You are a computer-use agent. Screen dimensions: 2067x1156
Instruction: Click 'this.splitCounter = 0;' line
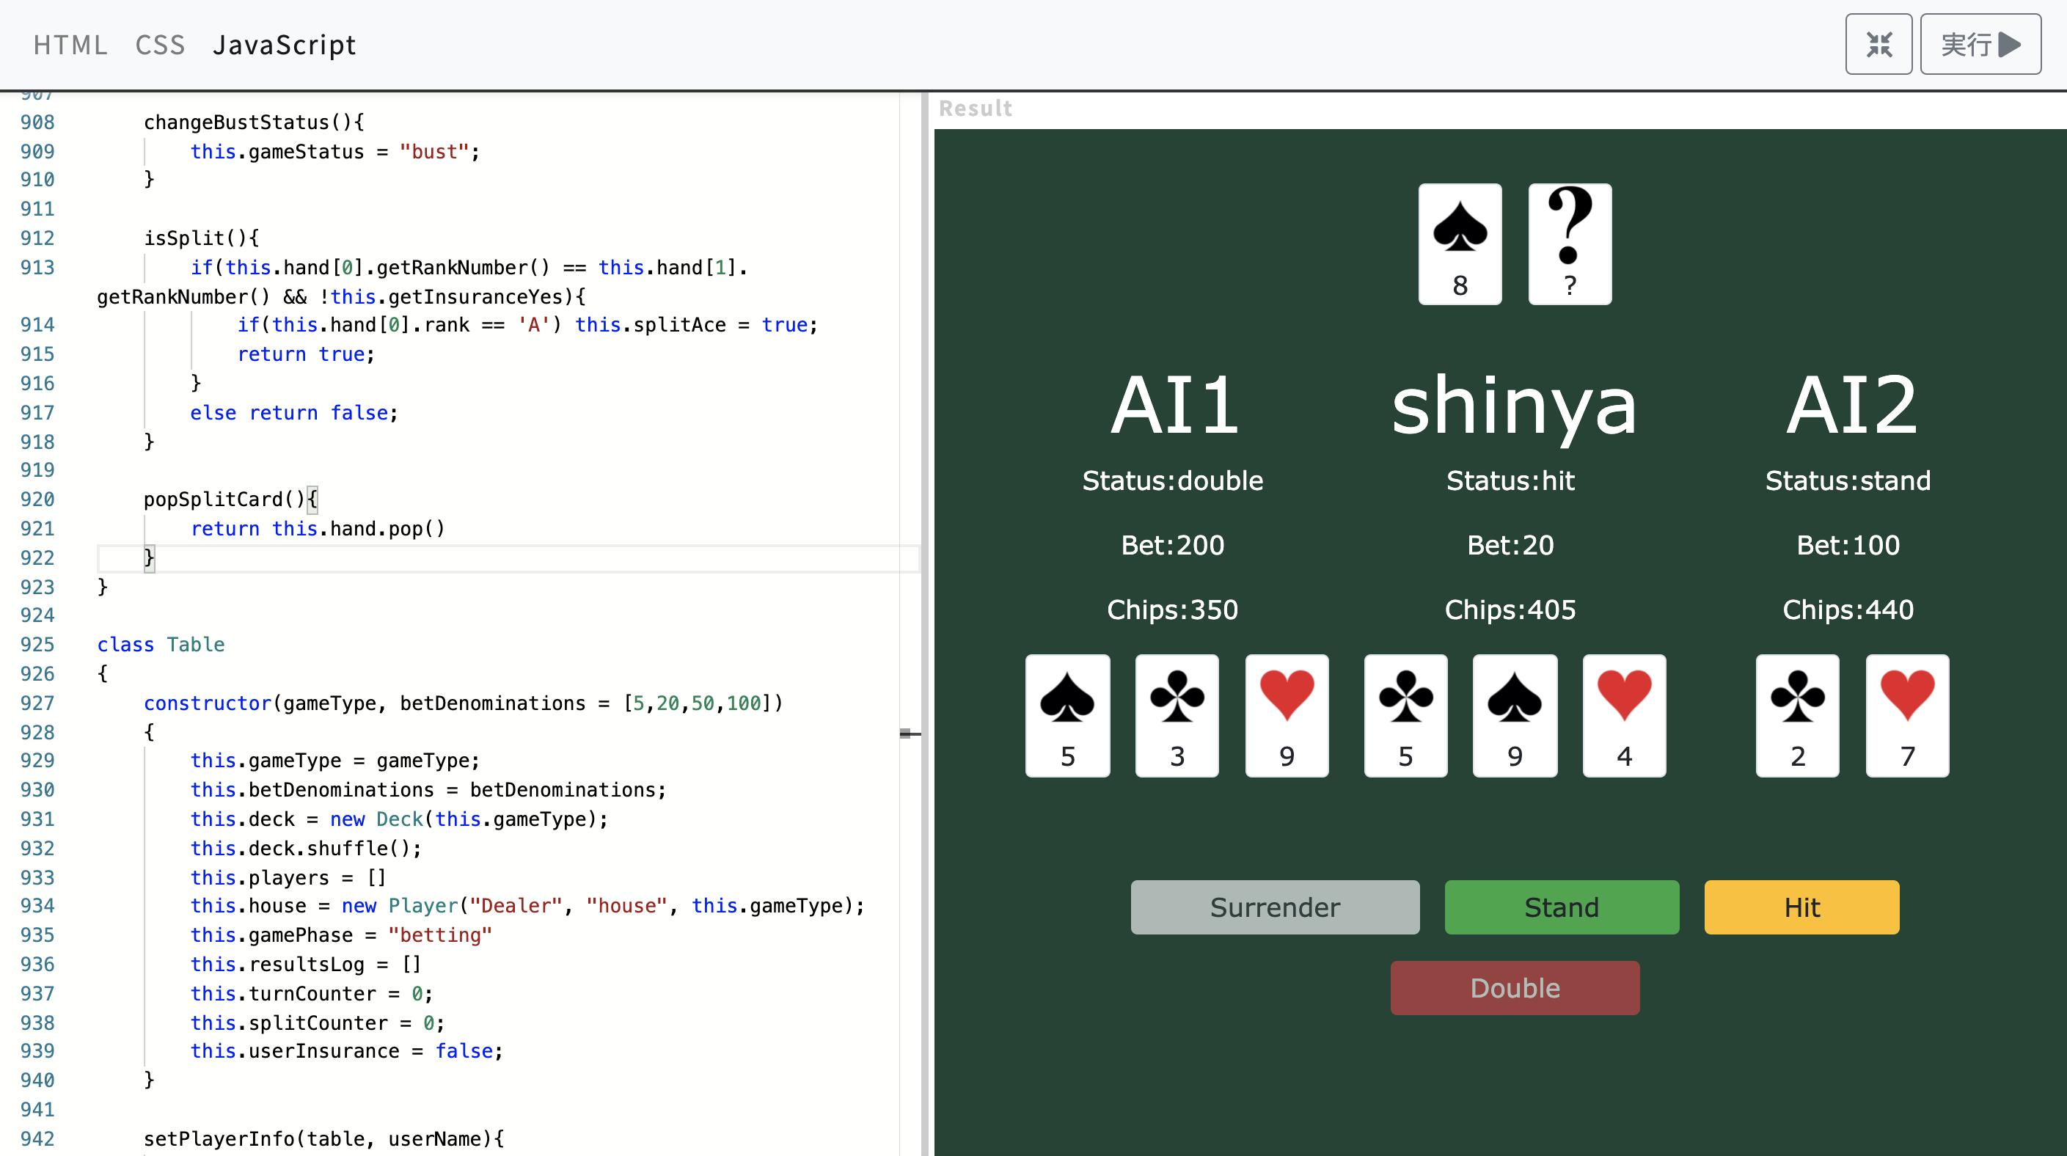[x=317, y=1023]
